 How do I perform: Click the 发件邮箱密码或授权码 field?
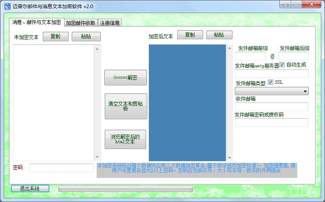271,122
